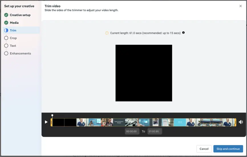Click the right yellow trim handle
This screenshot has width=247, height=157.
click(x=235, y=122)
